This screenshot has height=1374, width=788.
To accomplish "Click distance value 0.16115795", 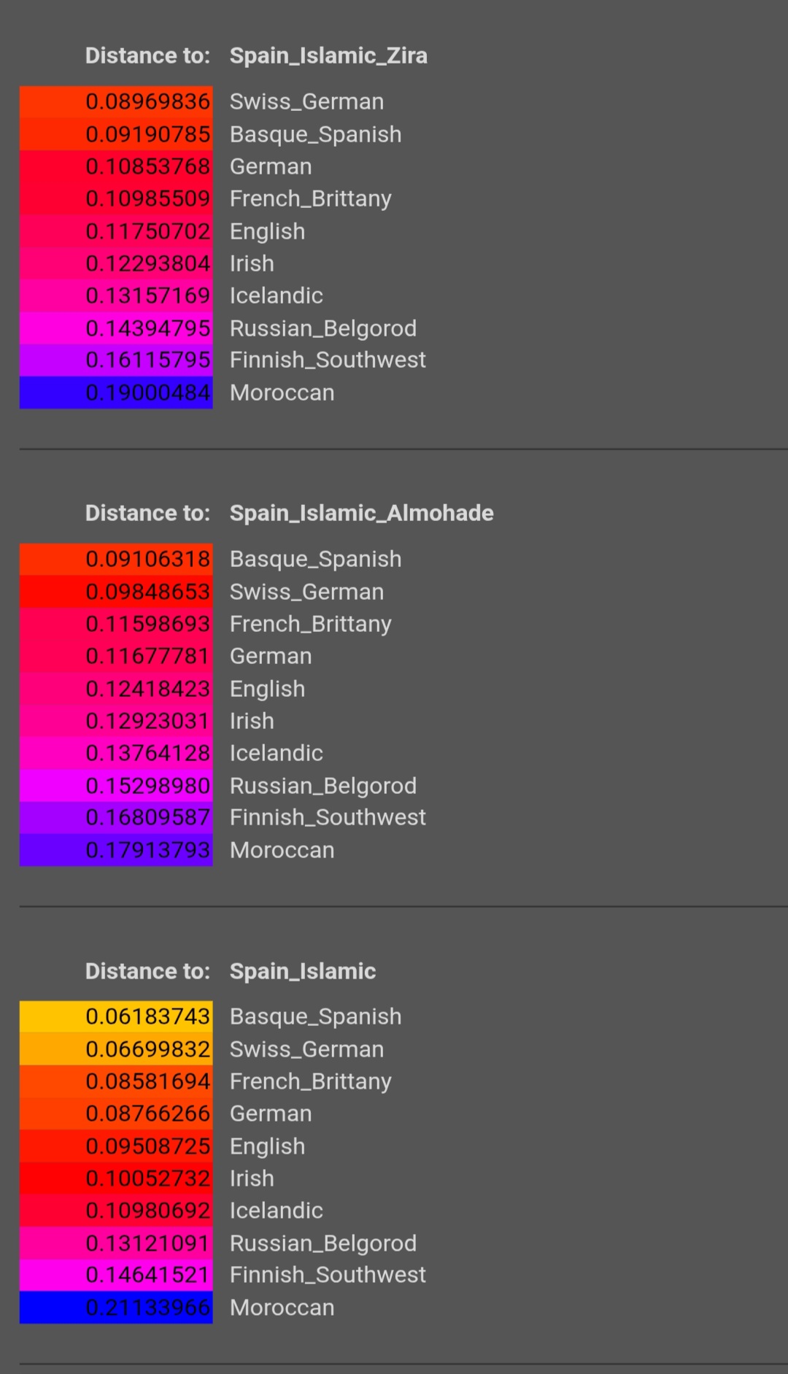I will click(116, 360).
